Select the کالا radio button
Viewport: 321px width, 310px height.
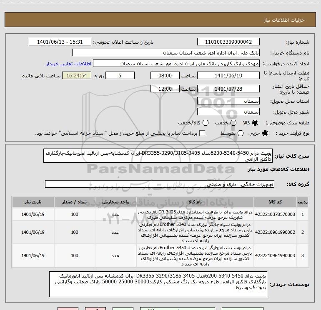[255, 123]
